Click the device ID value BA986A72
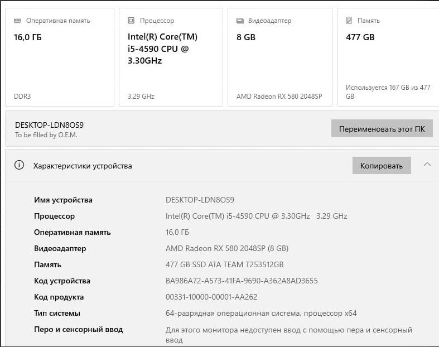Viewport: 439px width, 347px height. click(x=242, y=281)
